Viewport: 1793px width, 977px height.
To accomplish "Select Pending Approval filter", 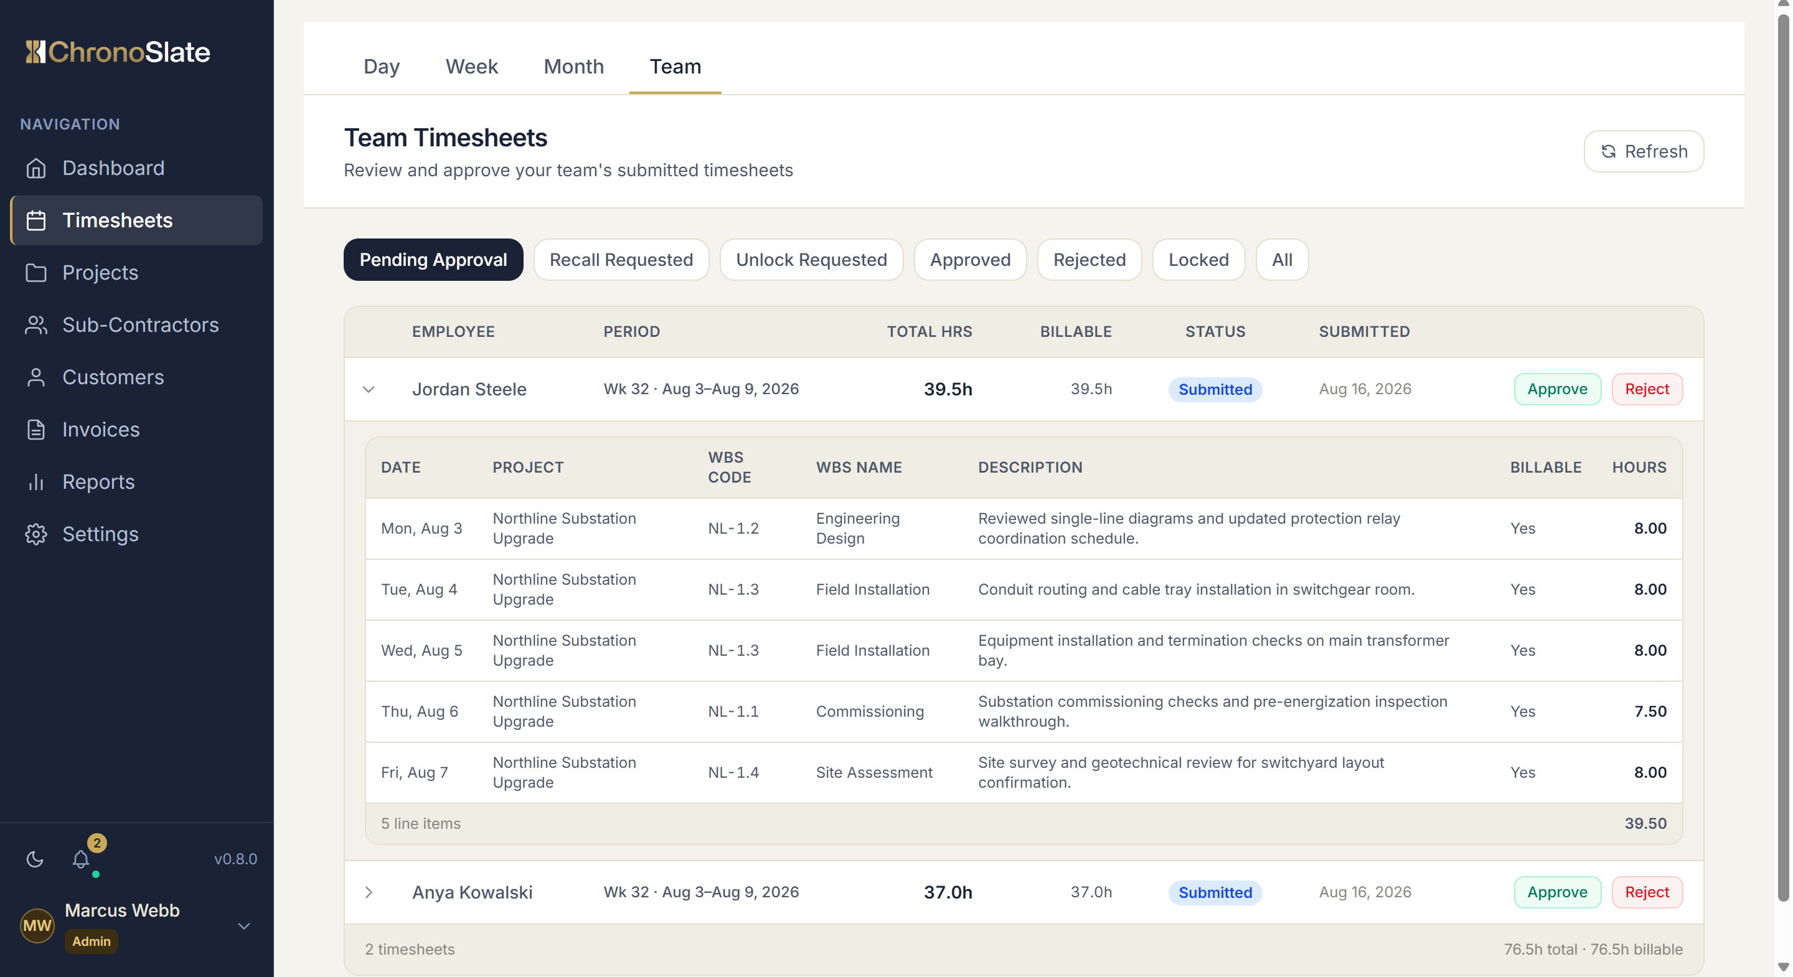I will point(433,260).
